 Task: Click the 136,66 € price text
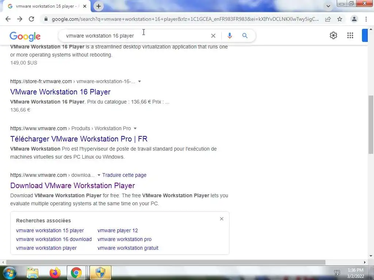coord(20,110)
